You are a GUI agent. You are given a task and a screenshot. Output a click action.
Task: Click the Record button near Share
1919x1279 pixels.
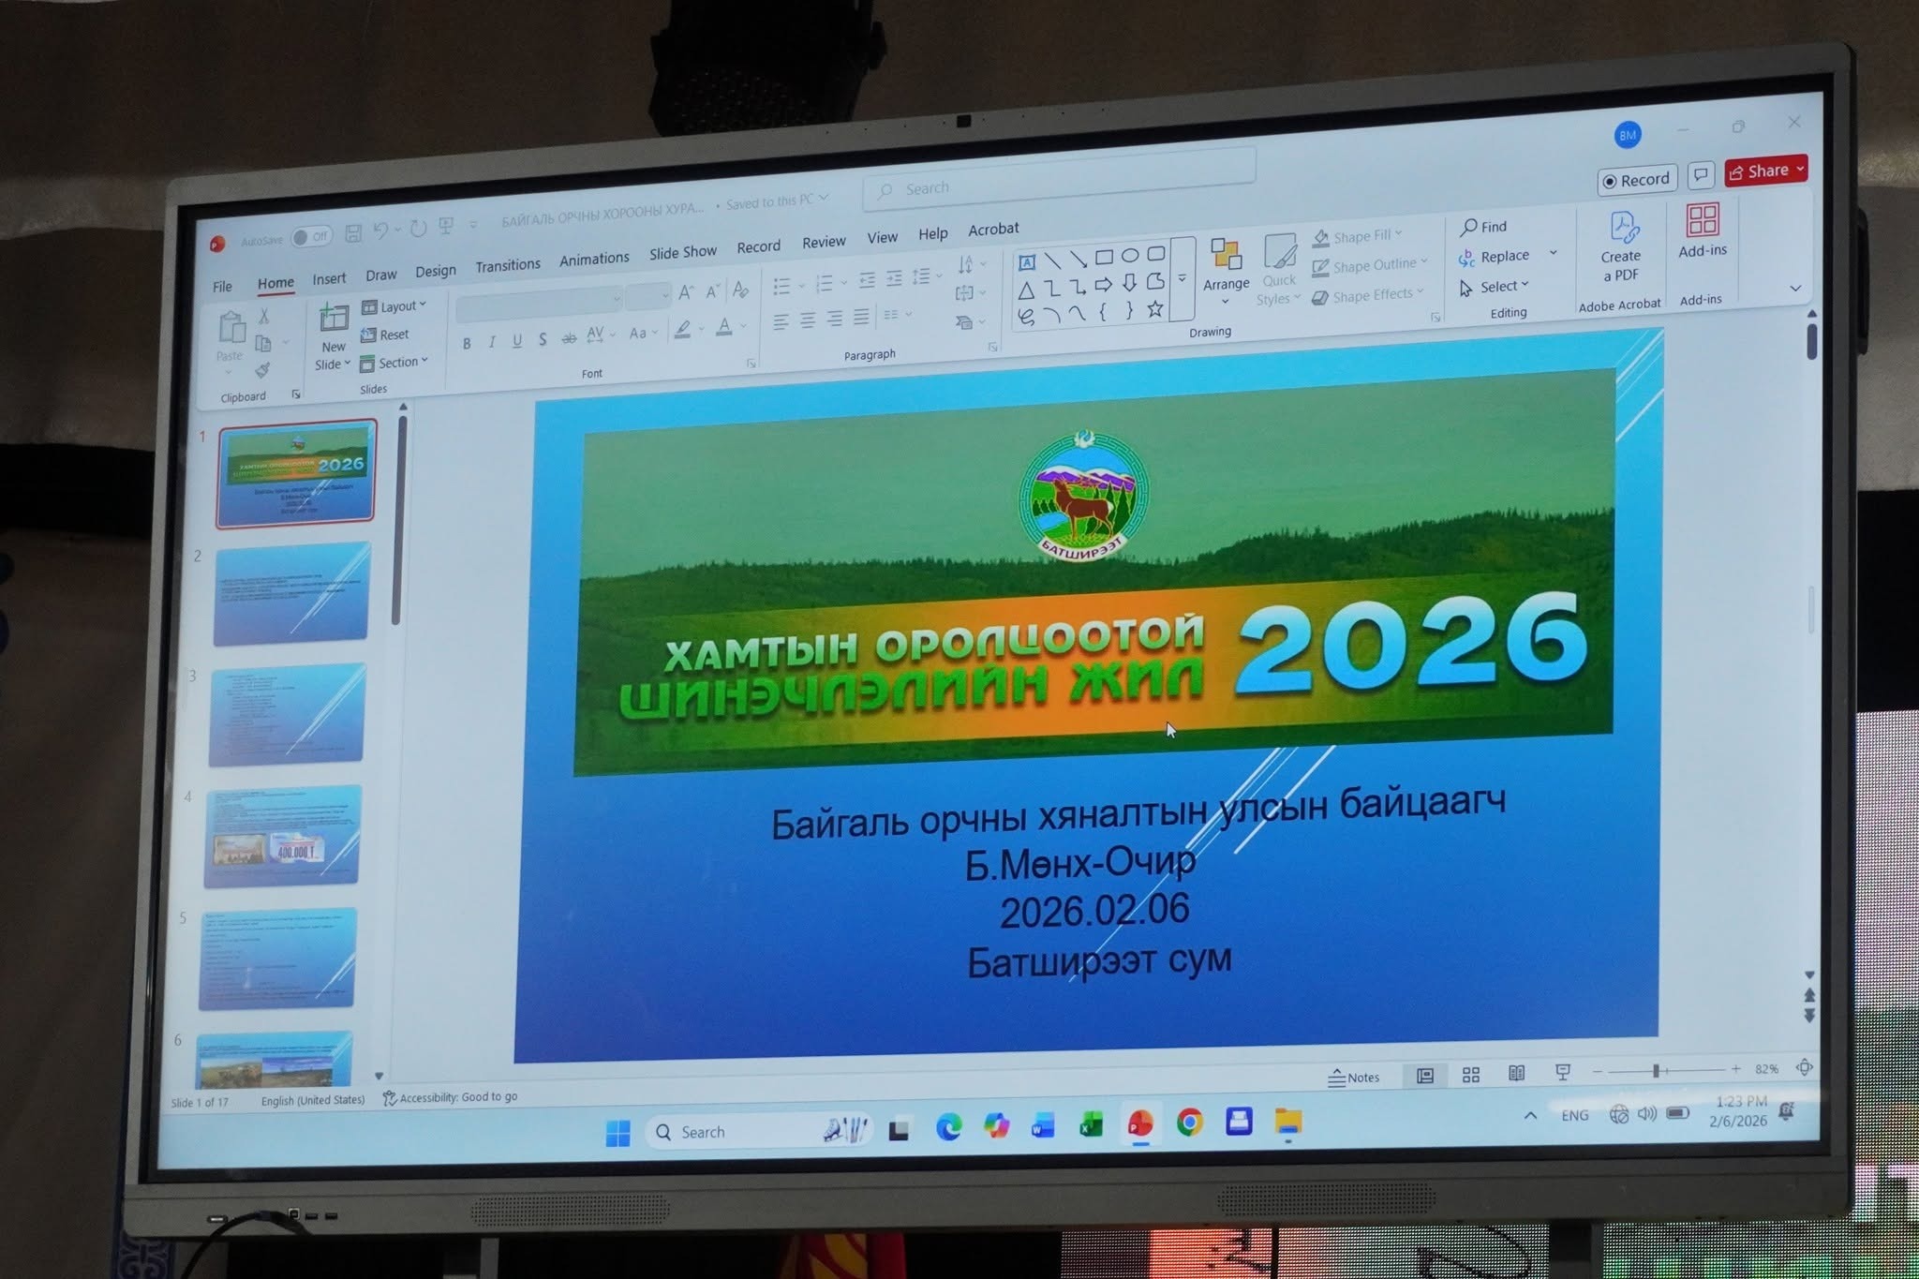[1637, 180]
